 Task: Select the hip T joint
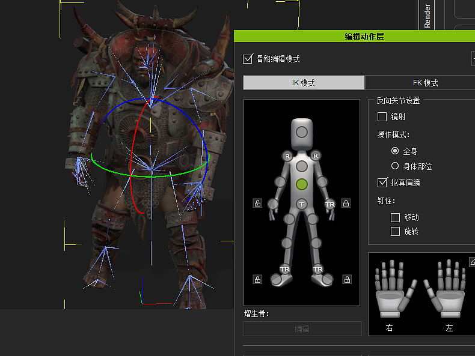pyautogui.click(x=301, y=205)
